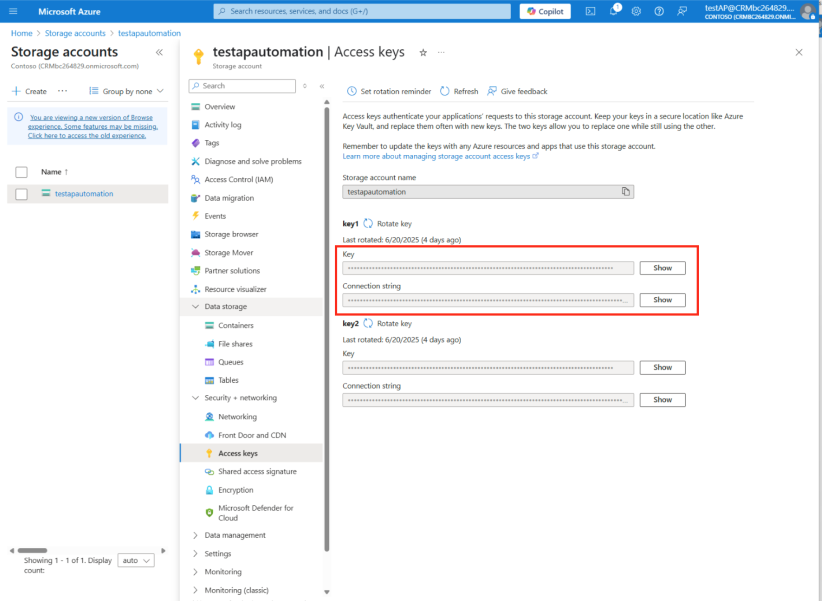Click the Storage account name field

[x=488, y=192]
